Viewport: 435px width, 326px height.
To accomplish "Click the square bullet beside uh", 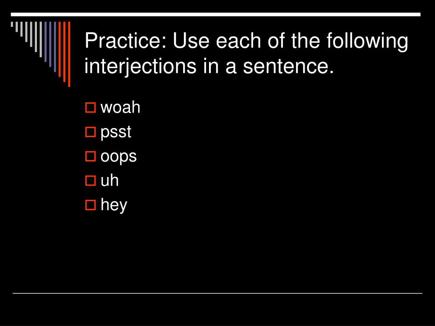I will [x=90, y=181].
